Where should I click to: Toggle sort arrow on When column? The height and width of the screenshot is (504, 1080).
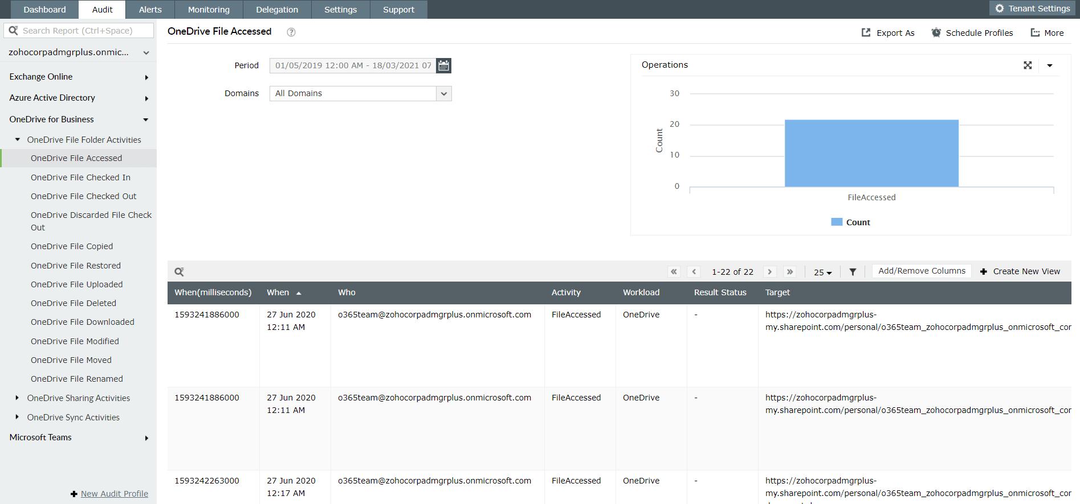(299, 293)
